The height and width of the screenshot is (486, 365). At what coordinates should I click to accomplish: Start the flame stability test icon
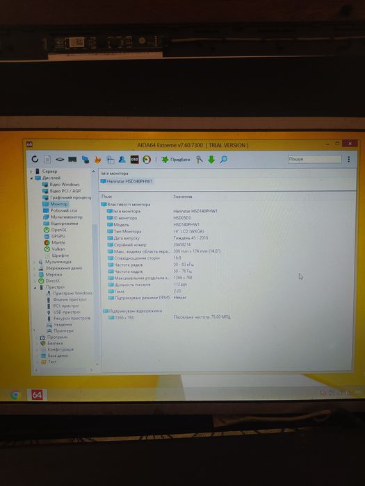click(x=98, y=159)
